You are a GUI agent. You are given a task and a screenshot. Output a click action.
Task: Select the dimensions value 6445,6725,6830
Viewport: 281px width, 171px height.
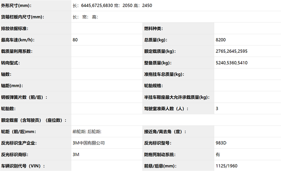coord(97,6)
